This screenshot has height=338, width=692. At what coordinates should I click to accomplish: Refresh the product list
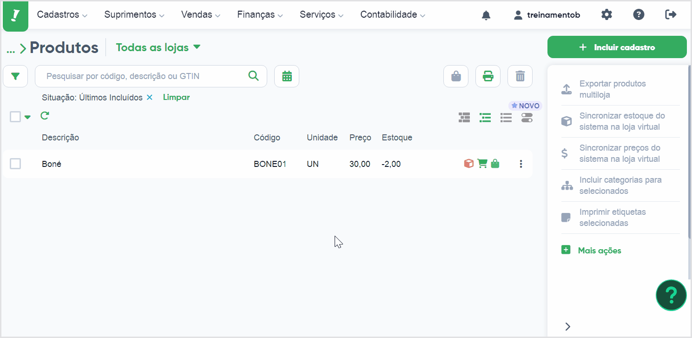tap(45, 116)
